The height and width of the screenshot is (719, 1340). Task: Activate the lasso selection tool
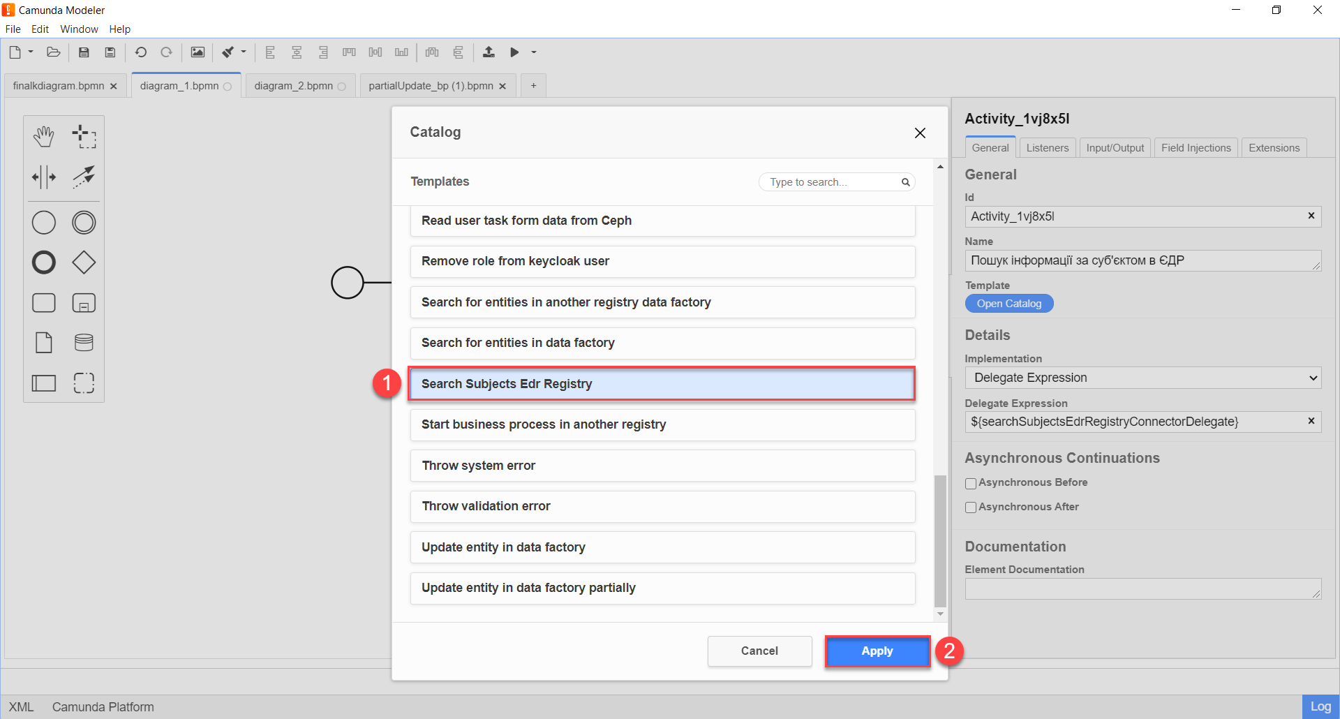click(84, 137)
